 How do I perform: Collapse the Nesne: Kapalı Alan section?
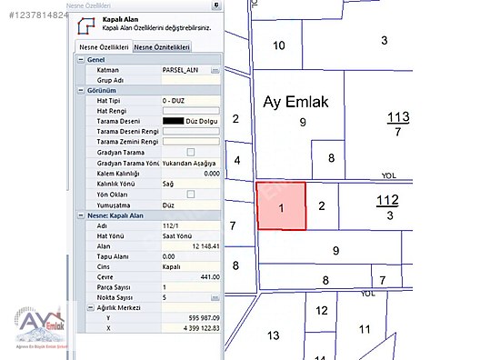(x=81, y=215)
